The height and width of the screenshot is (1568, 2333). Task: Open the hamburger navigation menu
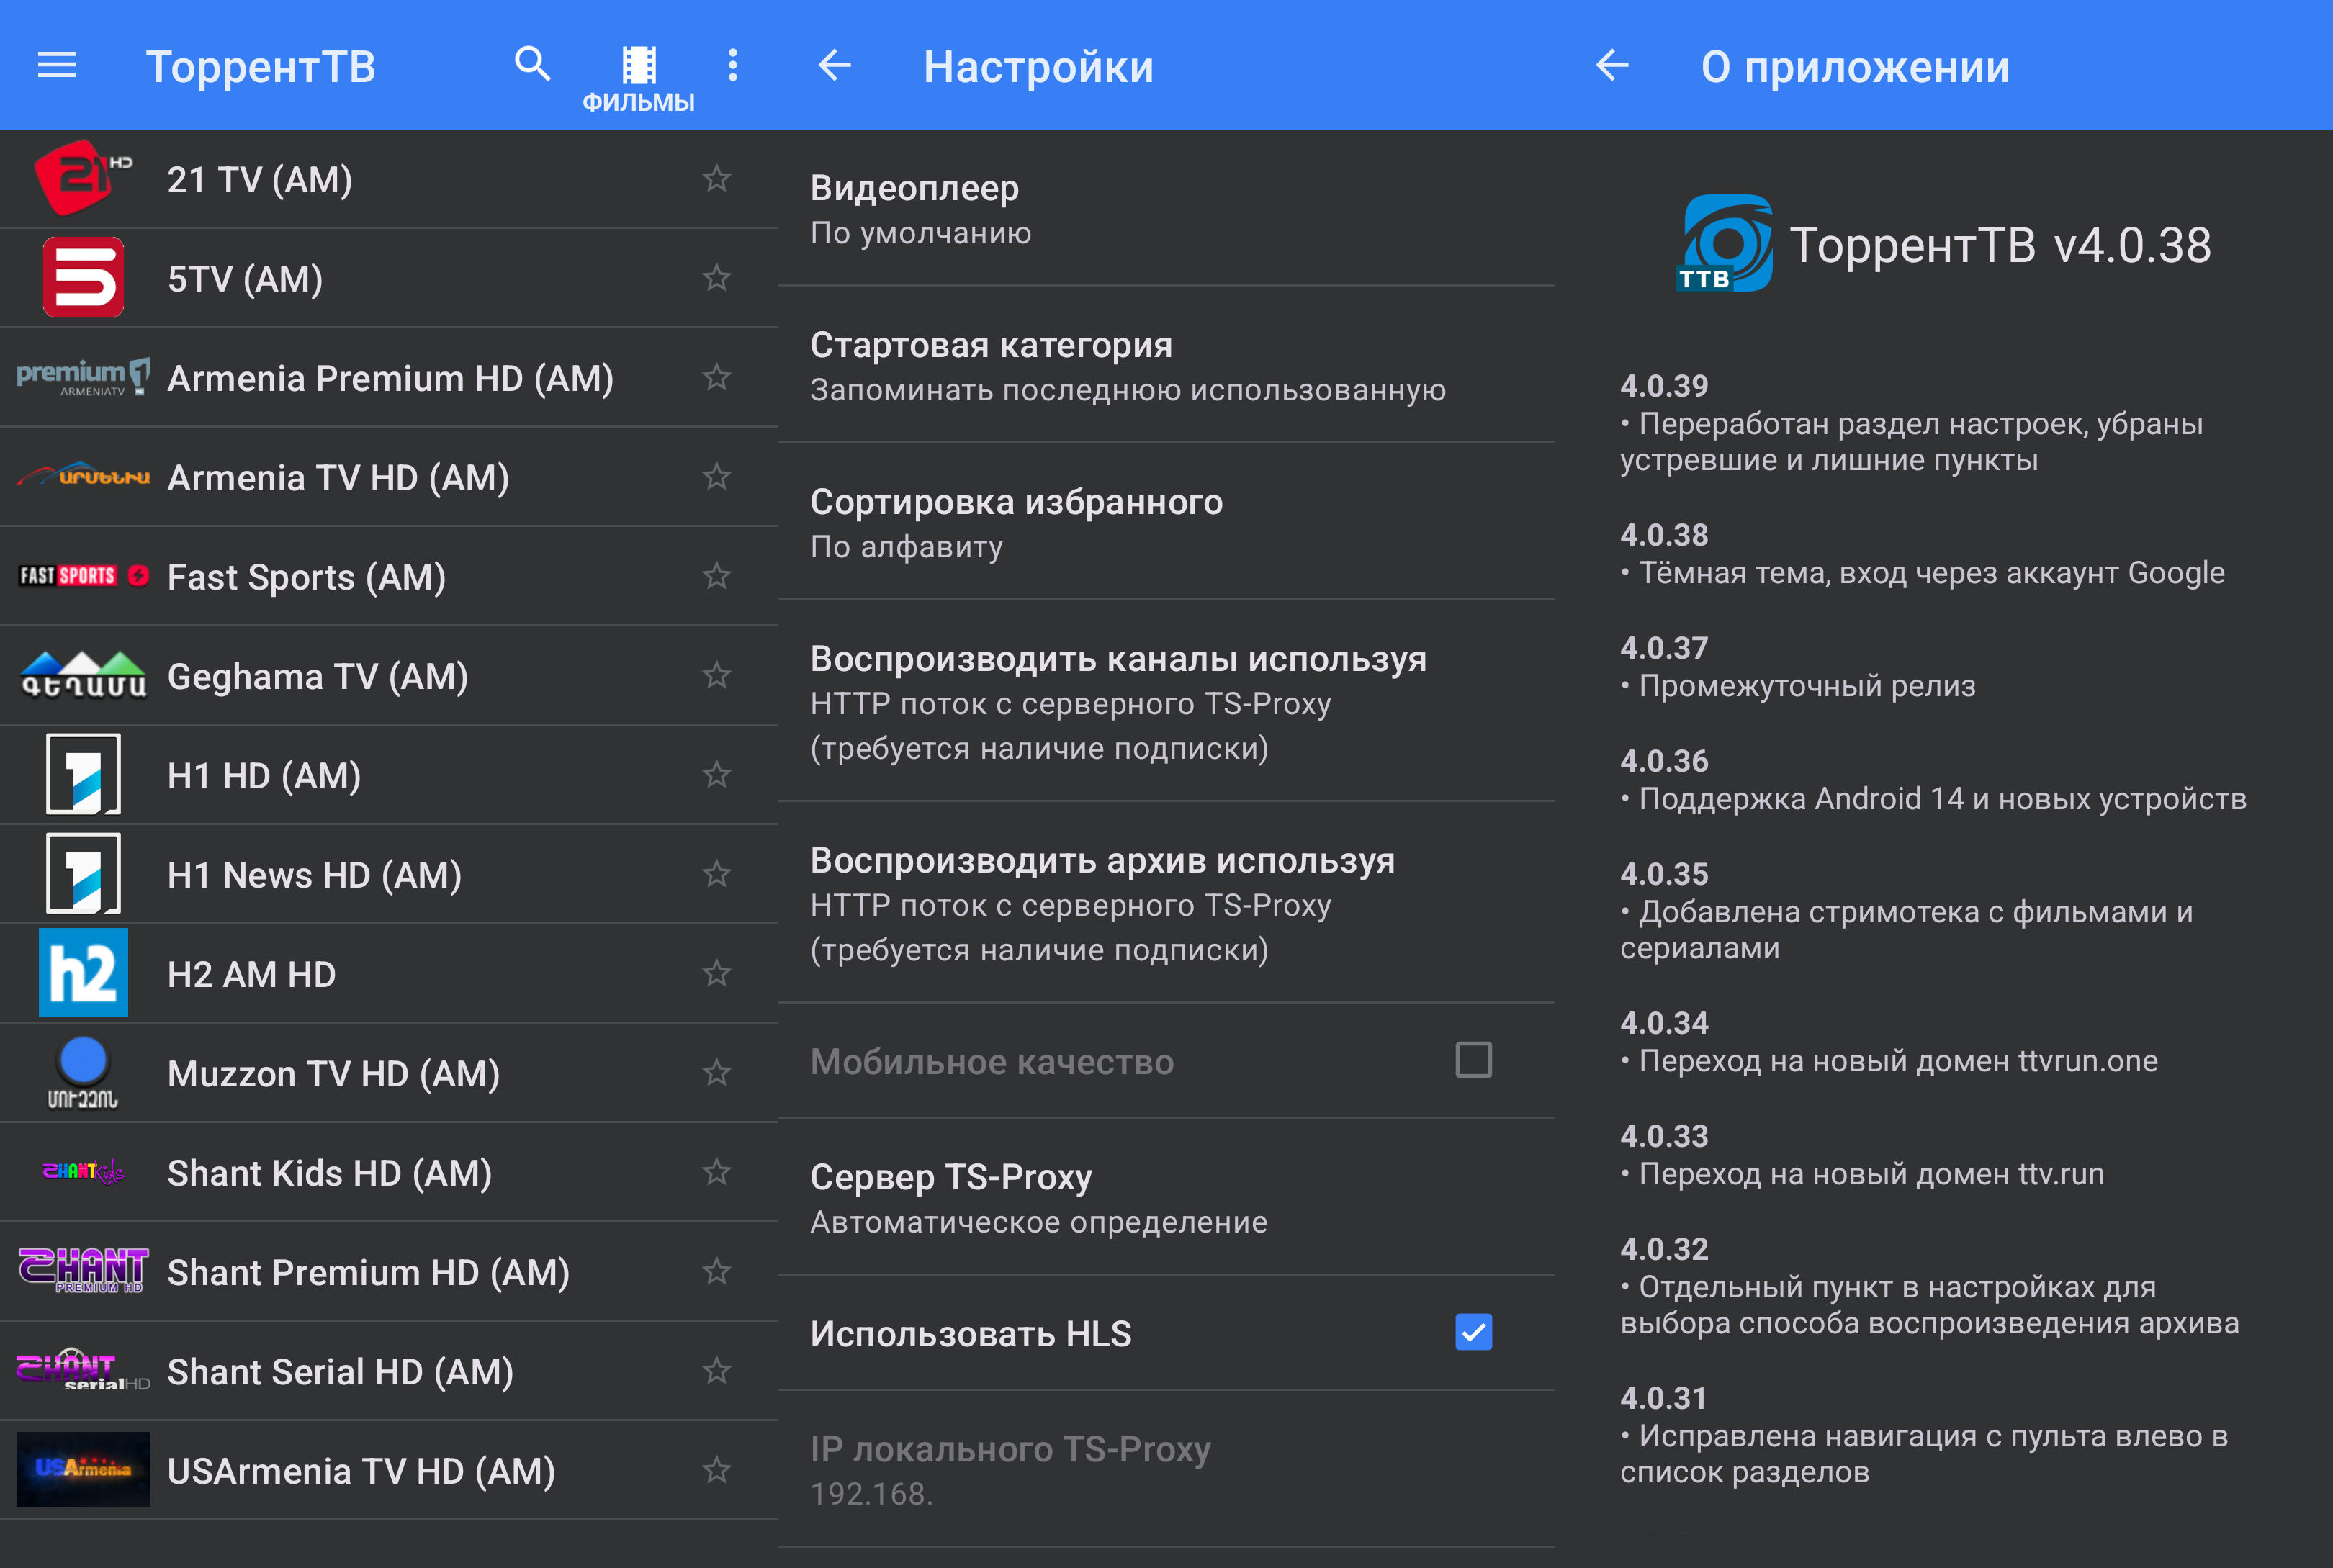tap(57, 66)
